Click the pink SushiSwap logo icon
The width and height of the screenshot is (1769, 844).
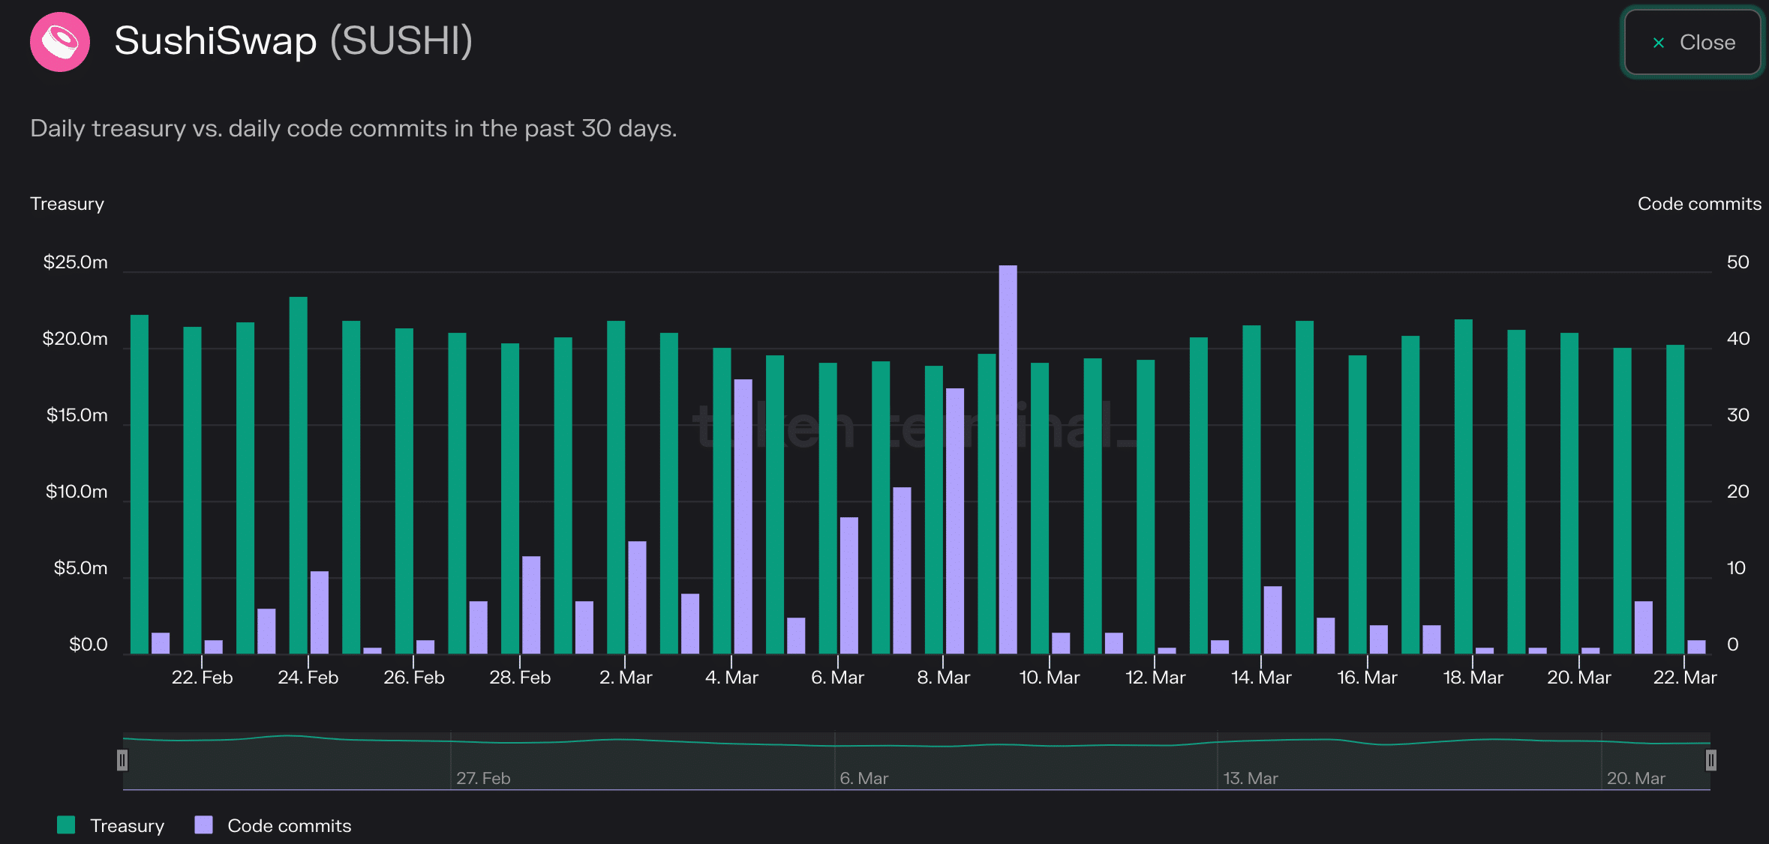(x=60, y=42)
